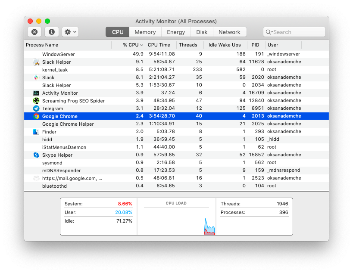Switch to the CPU tab

[118, 32]
